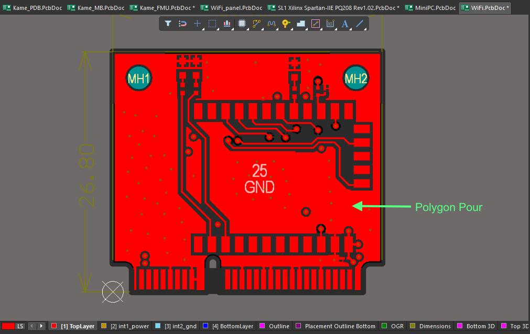Select the polygon pour tool
The height and width of the screenshot is (334, 530).
[x=300, y=24]
